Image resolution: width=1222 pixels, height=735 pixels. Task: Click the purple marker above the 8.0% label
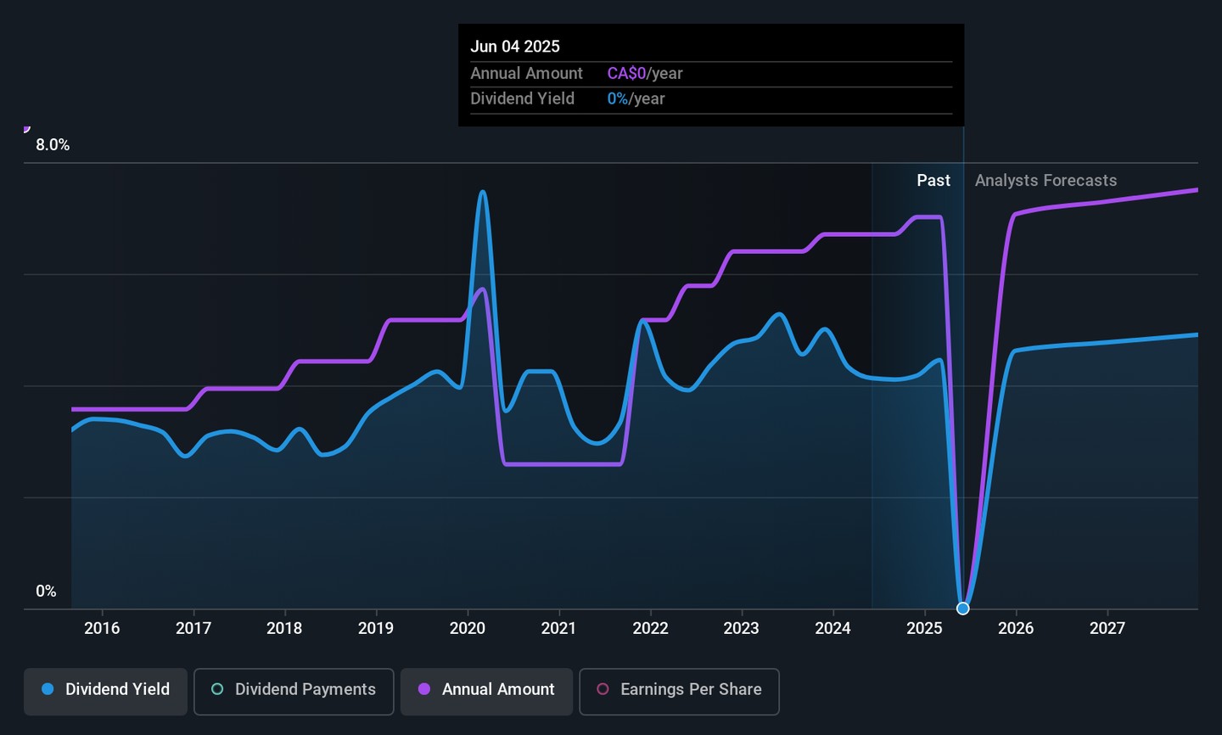[26, 129]
